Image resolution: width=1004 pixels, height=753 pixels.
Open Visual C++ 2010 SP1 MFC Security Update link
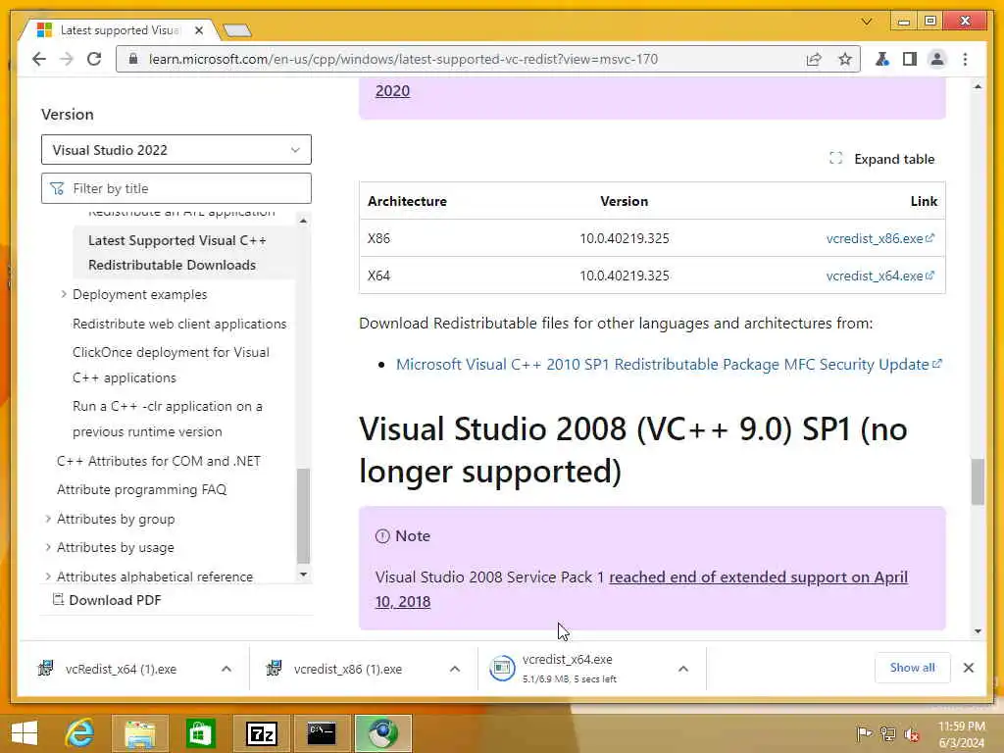[669, 364]
